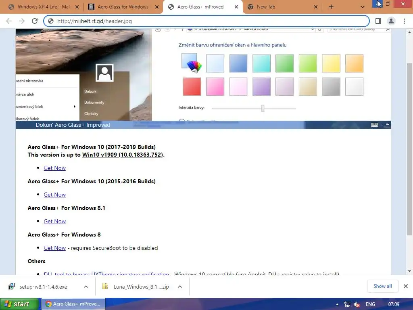Open Chrome's three-dot menu

[x=404, y=21]
